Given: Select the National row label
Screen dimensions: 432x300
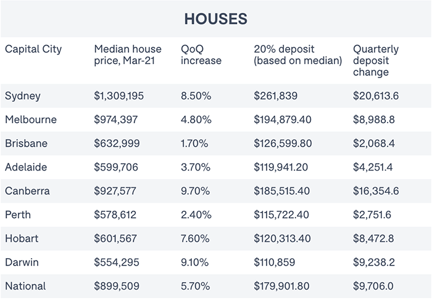Looking at the screenshot, I should click(x=25, y=287).
